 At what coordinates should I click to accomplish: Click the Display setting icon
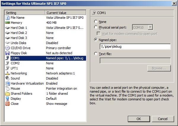(x=7, y=99)
